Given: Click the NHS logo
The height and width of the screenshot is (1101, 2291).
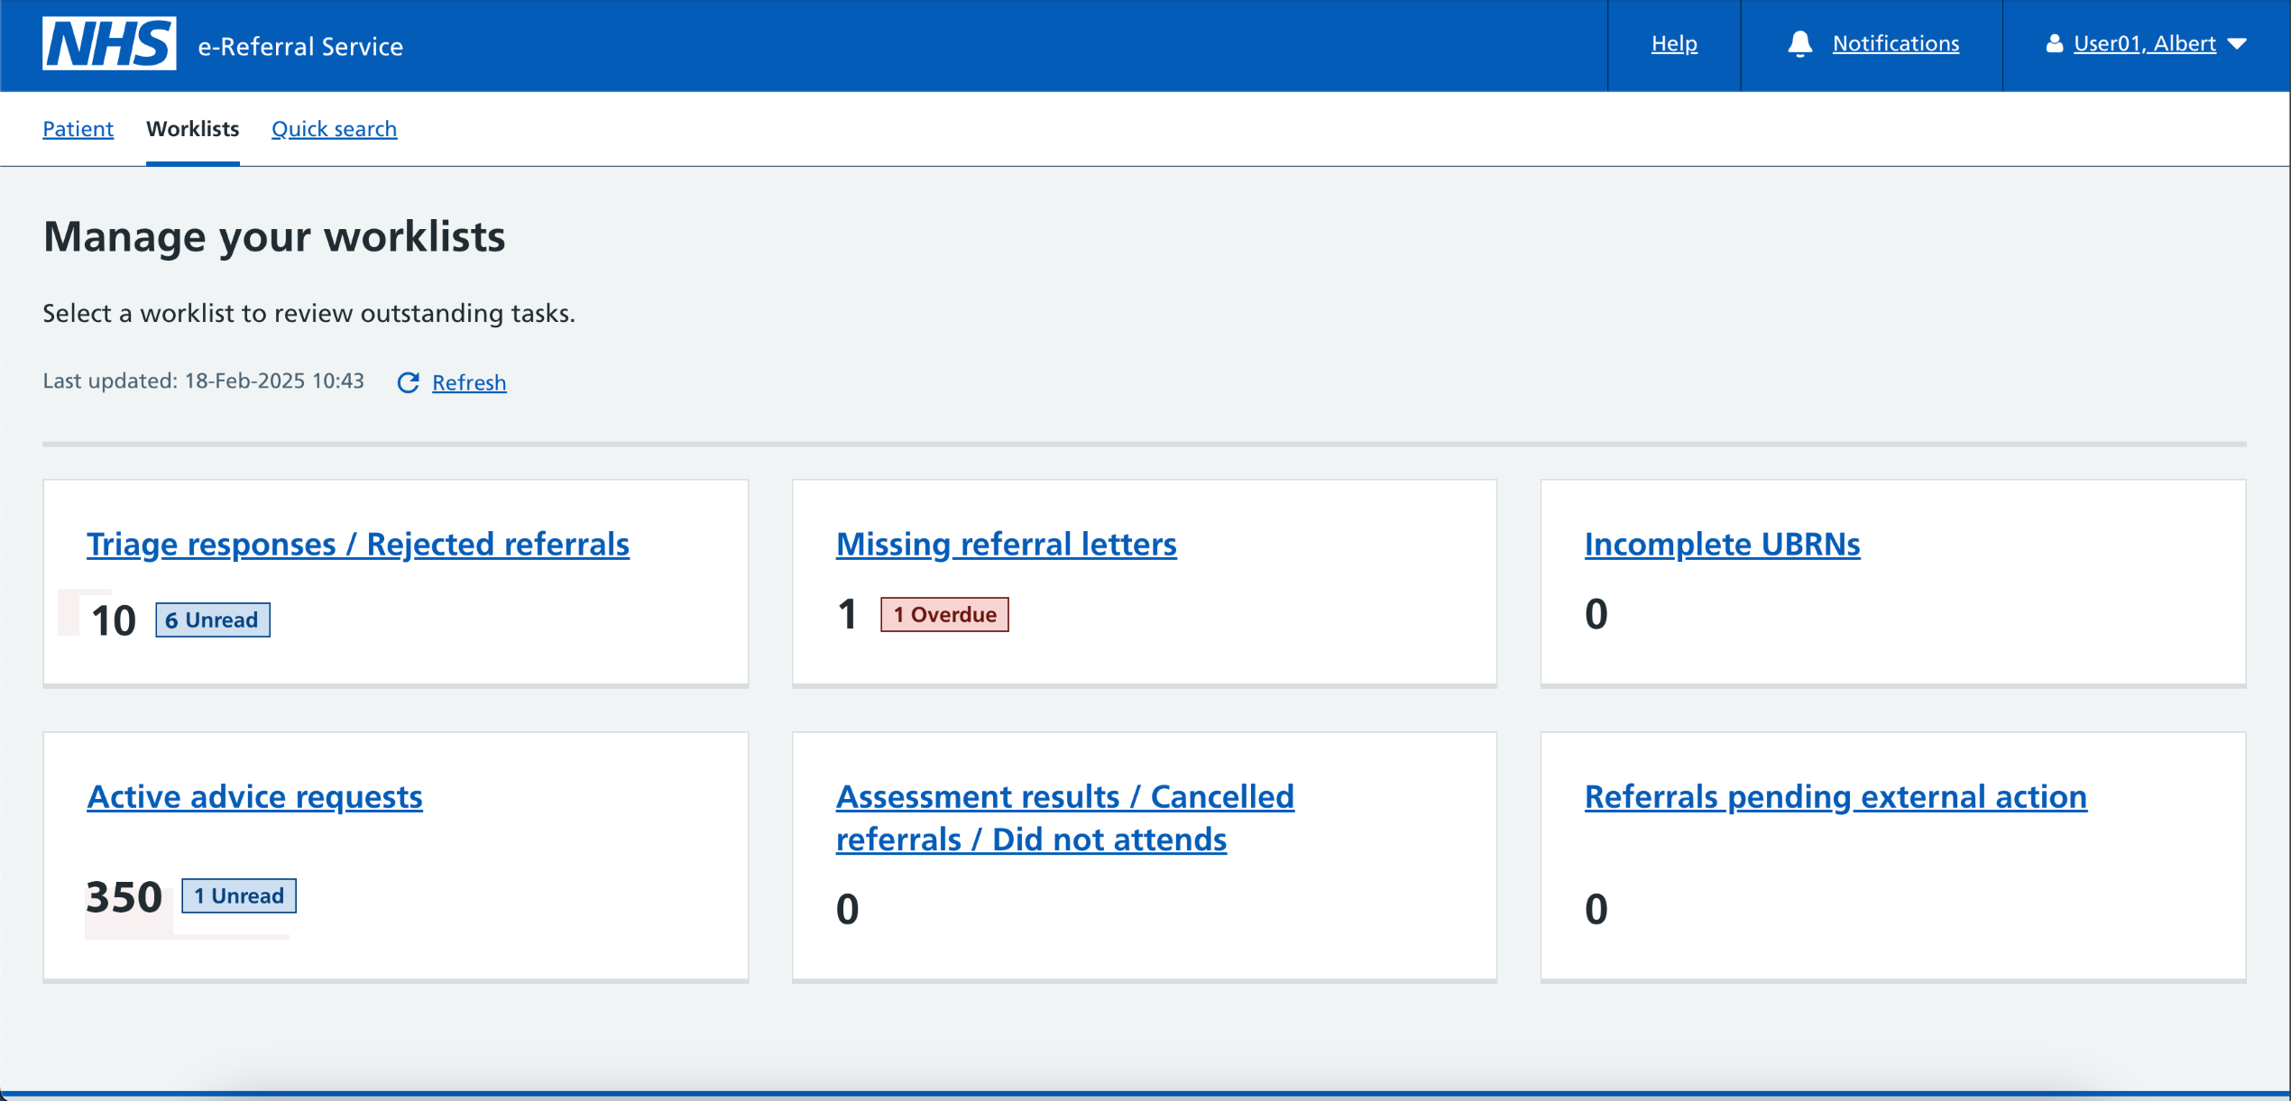Looking at the screenshot, I should [x=109, y=43].
